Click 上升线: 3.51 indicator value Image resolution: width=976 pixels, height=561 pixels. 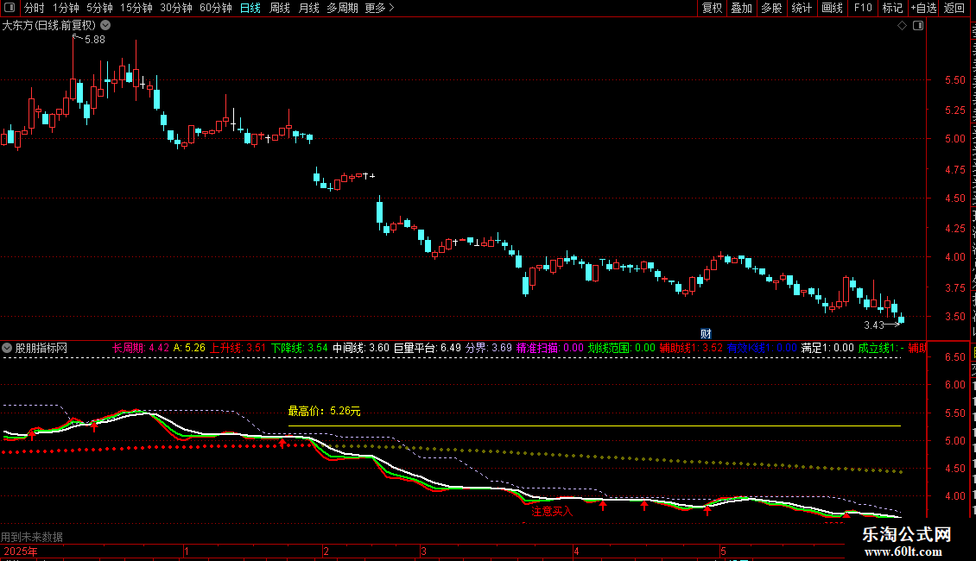[238, 349]
